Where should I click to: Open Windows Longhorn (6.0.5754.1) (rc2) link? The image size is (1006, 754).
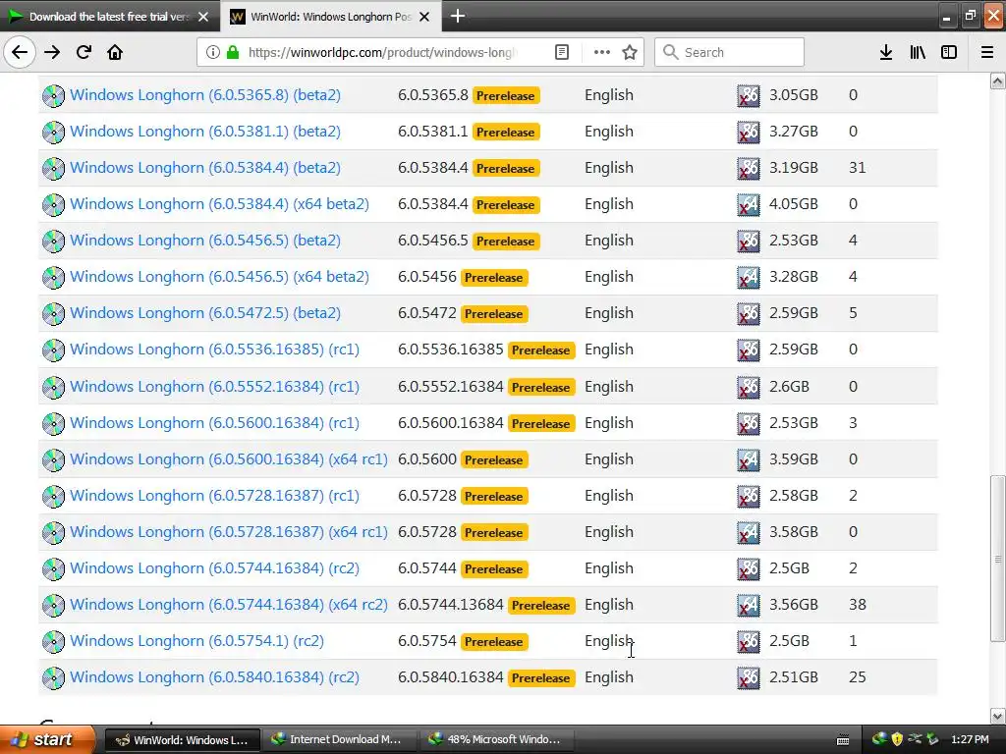pyautogui.click(x=196, y=641)
